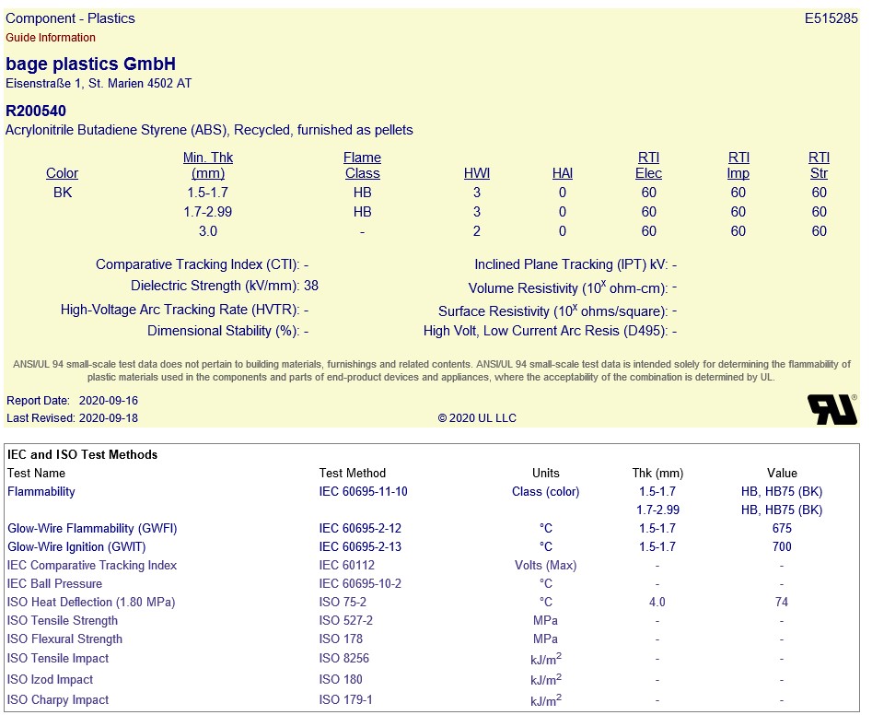Select the 3.0 thickness cell

[208, 231]
